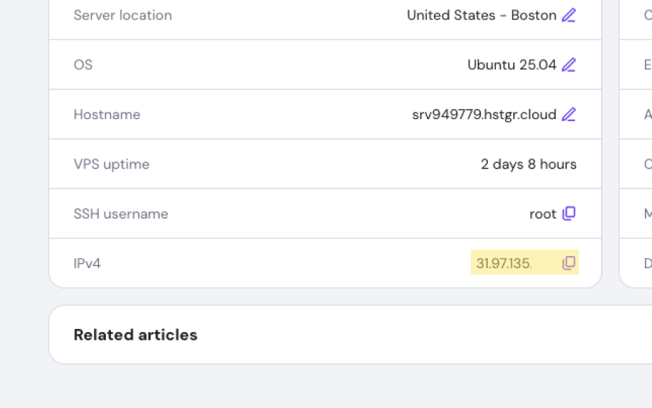The image size is (652, 408).
Task: Click the highlighted 31.97.135. IP address
Action: (504, 263)
